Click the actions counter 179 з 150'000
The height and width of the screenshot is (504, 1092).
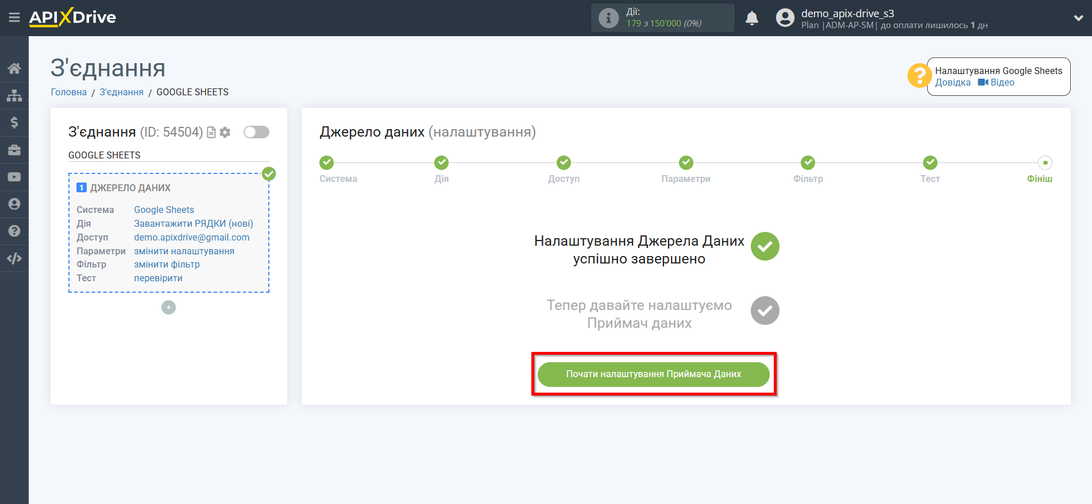[x=664, y=24]
